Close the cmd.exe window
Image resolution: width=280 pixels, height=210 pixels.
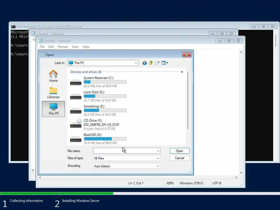[273, 27]
